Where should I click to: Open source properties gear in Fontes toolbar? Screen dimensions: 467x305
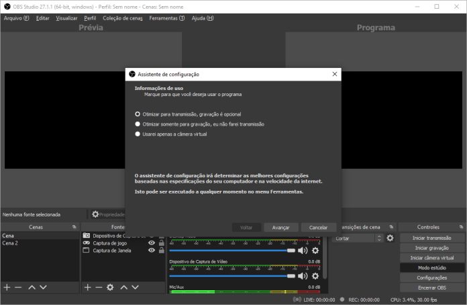tap(110, 287)
